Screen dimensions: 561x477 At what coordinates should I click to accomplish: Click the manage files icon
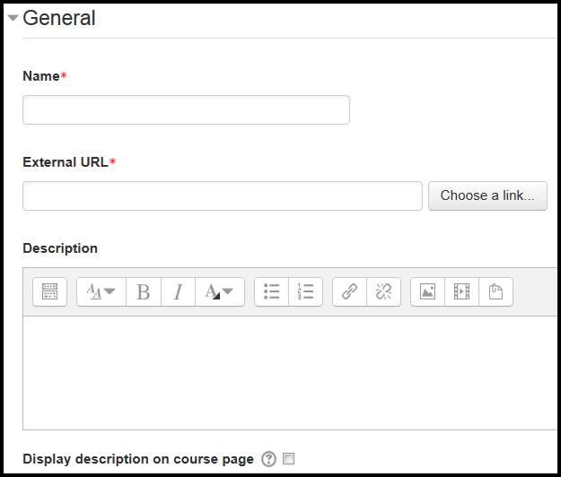click(x=495, y=291)
